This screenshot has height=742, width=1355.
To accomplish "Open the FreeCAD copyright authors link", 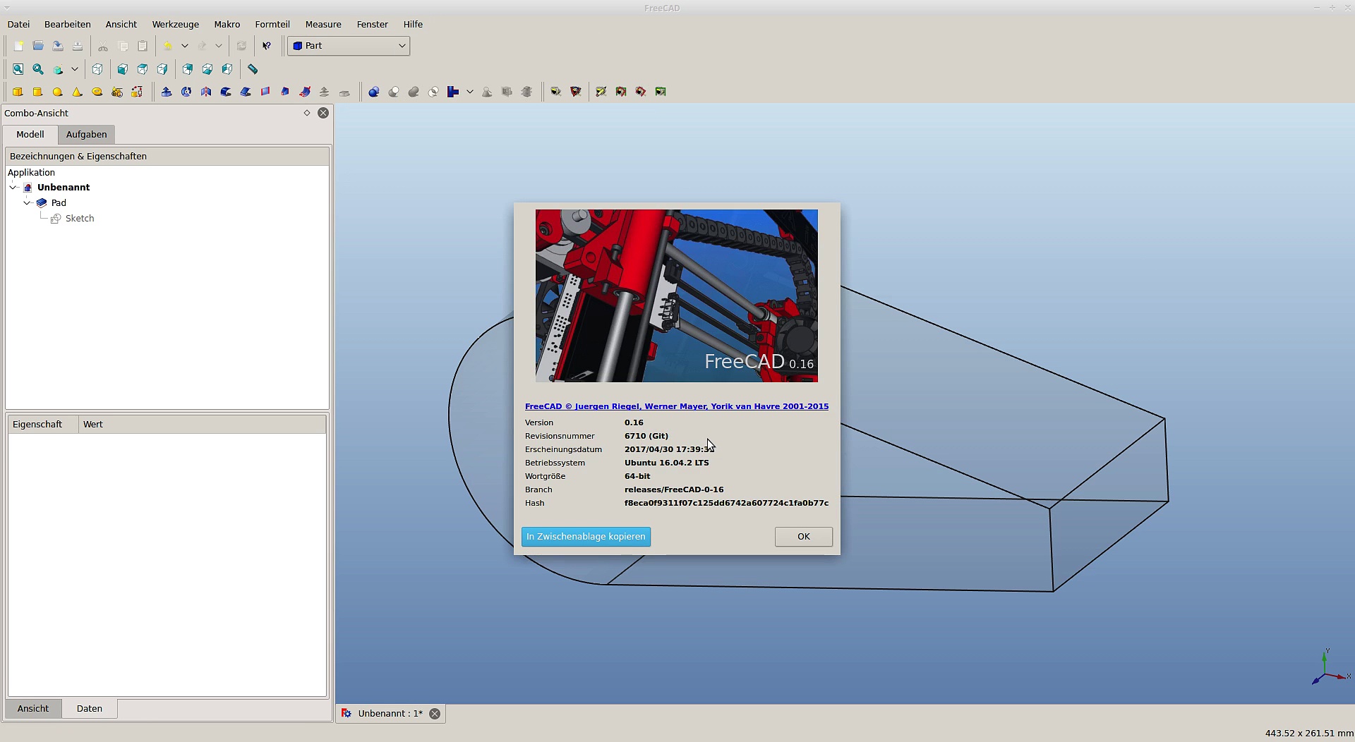I will click(x=676, y=406).
